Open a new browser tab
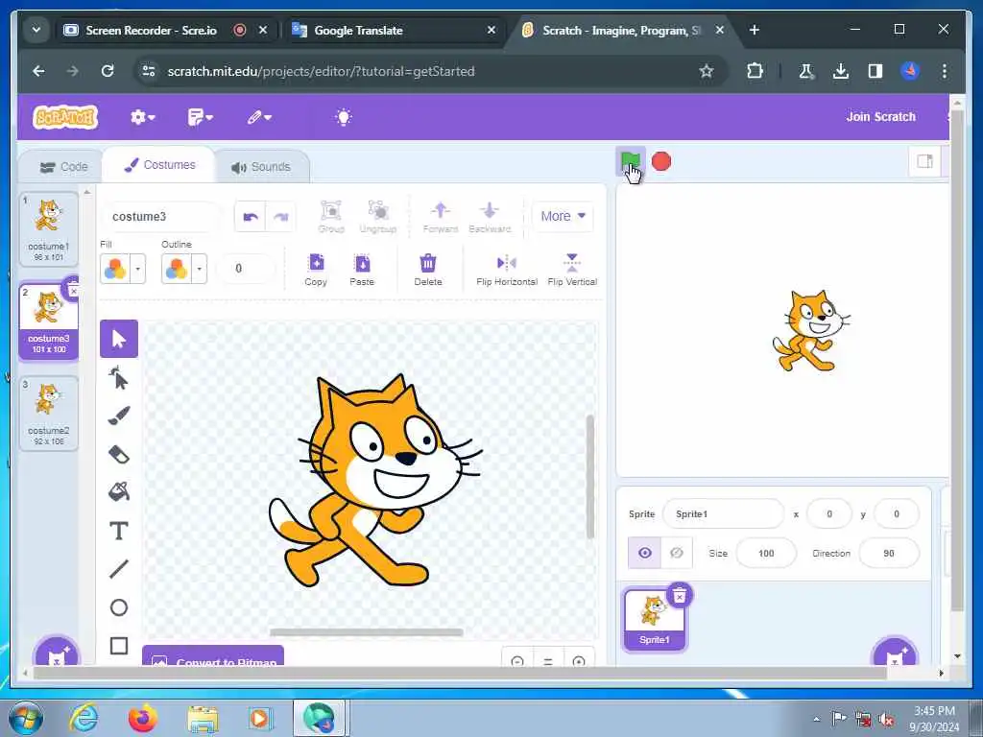 (755, 30)
